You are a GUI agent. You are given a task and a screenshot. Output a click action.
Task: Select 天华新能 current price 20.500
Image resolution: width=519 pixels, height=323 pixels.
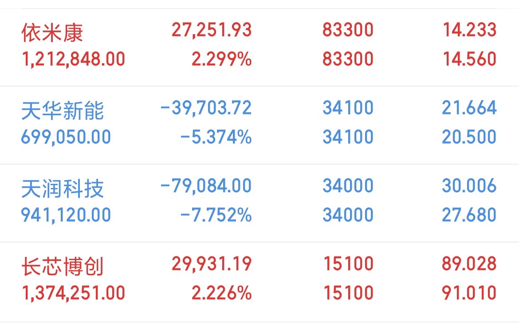[469, 137]
